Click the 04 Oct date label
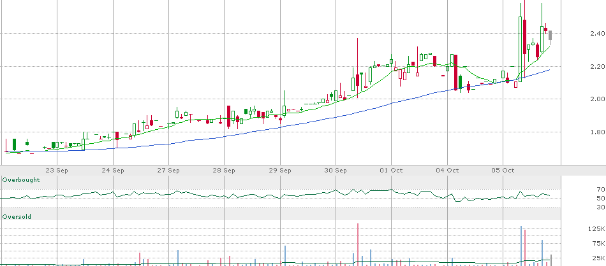 tap(447, 171)
